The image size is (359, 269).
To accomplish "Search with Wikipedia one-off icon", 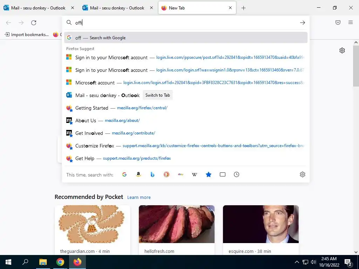I will coord(194,174).
